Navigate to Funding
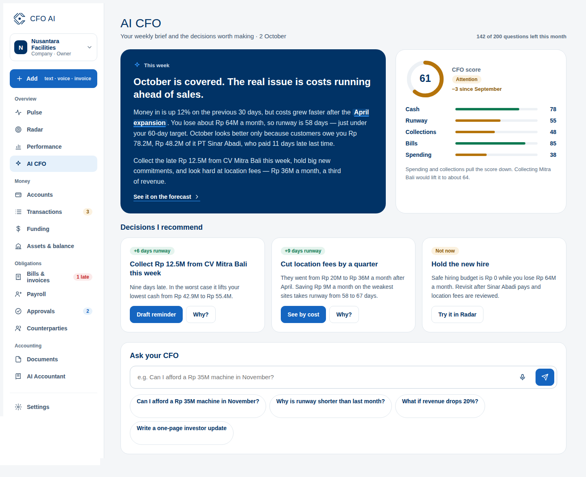 pyautogui.click(x=53, y=229)
